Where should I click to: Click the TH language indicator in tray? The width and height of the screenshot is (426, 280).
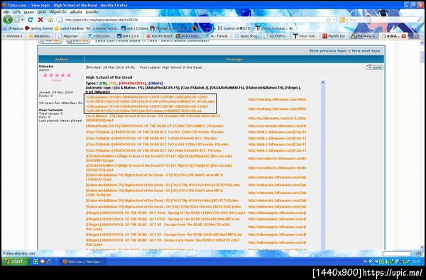[x=365, y=262]
